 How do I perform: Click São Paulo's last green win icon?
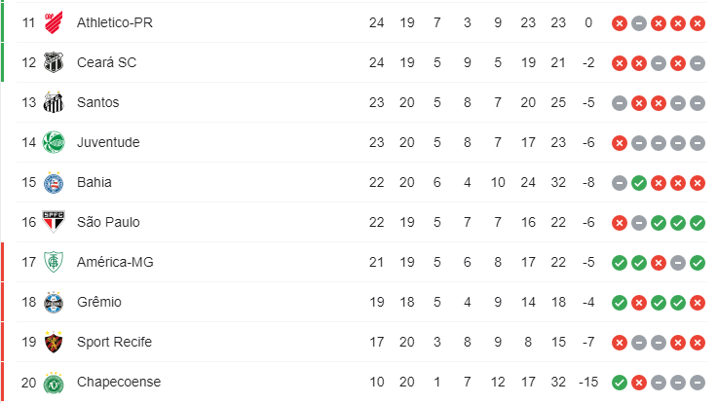coord(698,223)
